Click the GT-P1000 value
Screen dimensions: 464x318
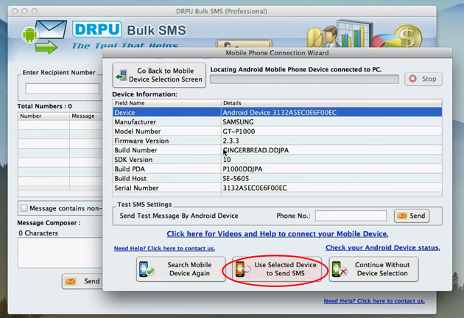(239, 131)
